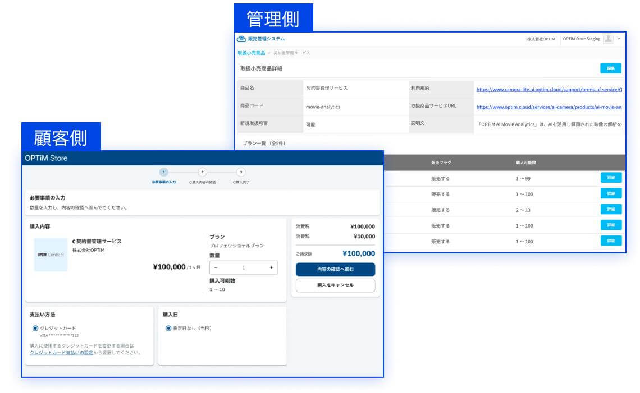The image size is (640, 393).
Task: Open 詳細 for the plan with 1～99
Action: (x=611, y=178)
